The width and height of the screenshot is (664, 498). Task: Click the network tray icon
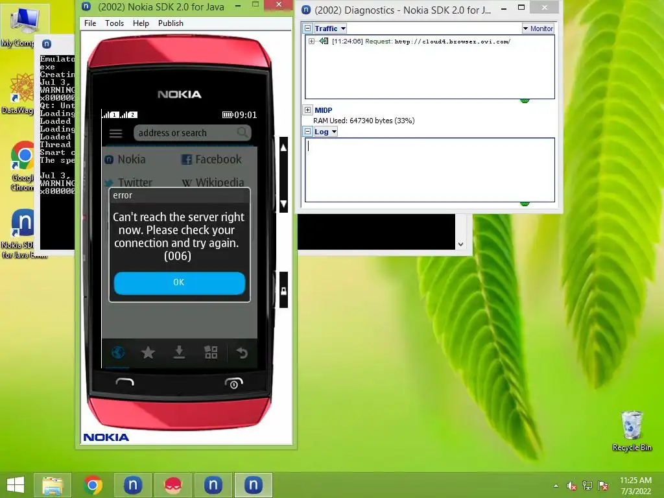(x=587, y=486)
